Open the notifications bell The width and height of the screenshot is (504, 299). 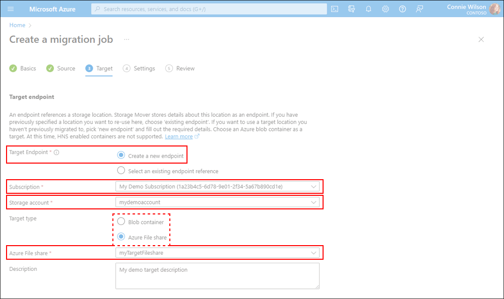[x=368, y=9]
